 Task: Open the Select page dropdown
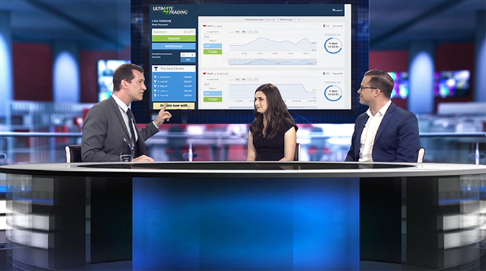coord(296,20)
